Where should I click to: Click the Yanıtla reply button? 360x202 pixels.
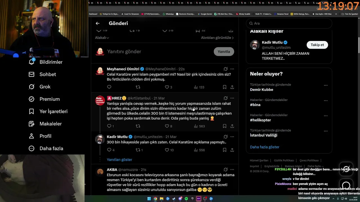(x=224, y=52)
